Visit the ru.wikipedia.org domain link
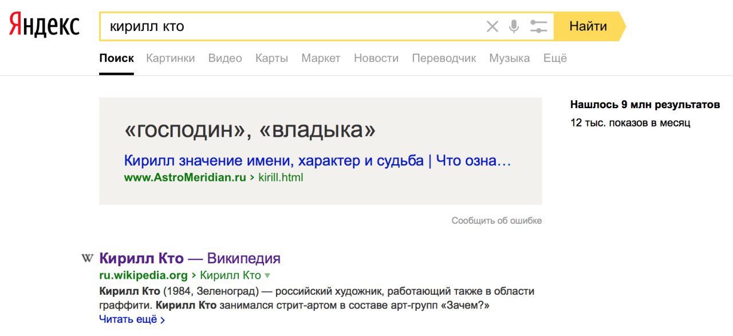The image size is (733, 336). pyautogui.click(x=143, y=275)
